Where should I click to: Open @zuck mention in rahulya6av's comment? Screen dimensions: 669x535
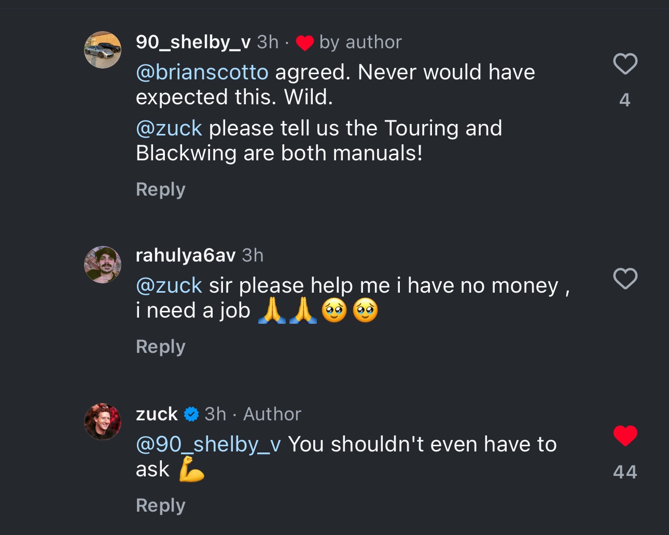pos(169,285)
